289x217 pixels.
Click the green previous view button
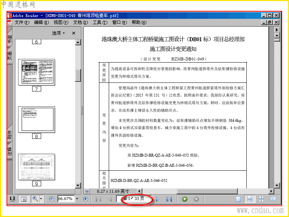pos(185,199)
